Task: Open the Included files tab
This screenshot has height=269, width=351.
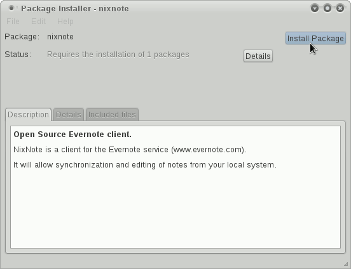Action: tap(112, 115)
